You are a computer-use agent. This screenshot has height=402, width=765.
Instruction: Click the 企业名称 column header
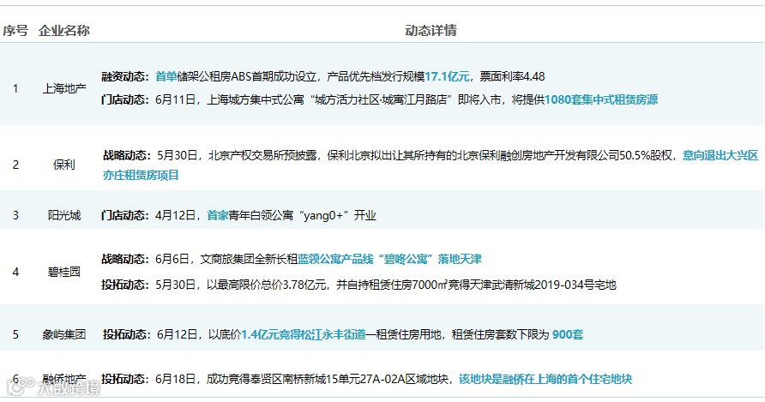64,31
